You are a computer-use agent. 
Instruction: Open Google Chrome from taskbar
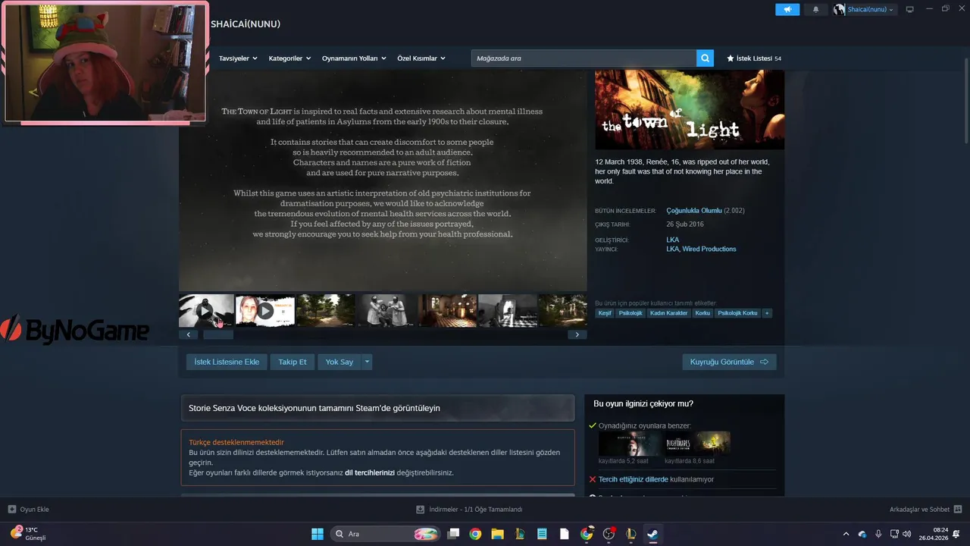pyautogui.click(x=475, y=534)
